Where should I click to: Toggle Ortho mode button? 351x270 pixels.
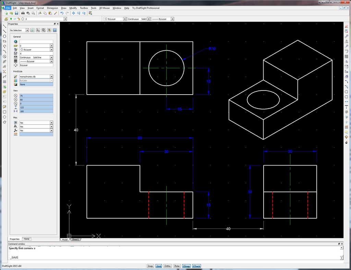(x=167, y=266)
